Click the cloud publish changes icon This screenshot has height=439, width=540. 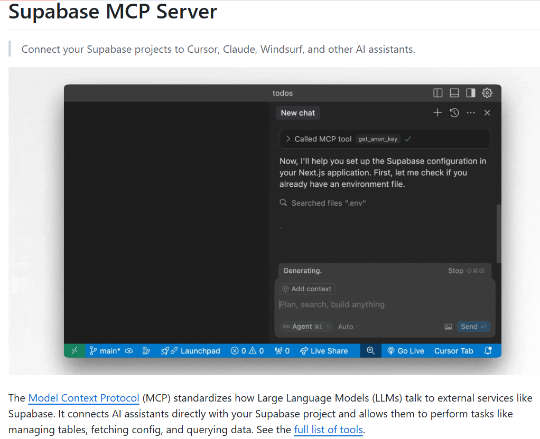(x=129, y=350)
